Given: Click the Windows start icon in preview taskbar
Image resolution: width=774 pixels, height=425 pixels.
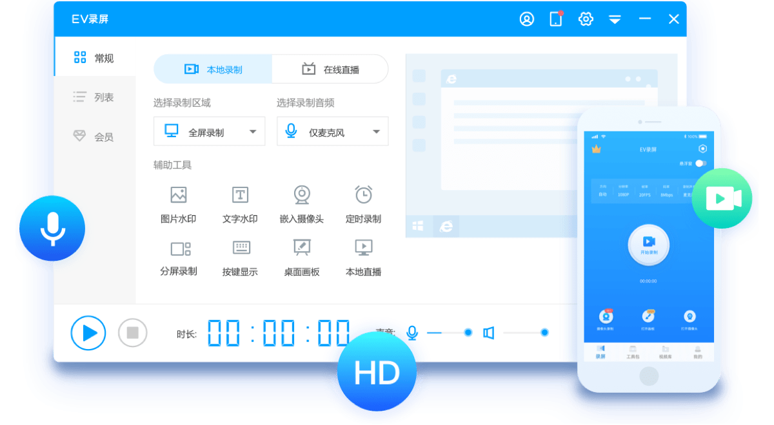Looking at the screenshot, I should click(x=418, y=226).
